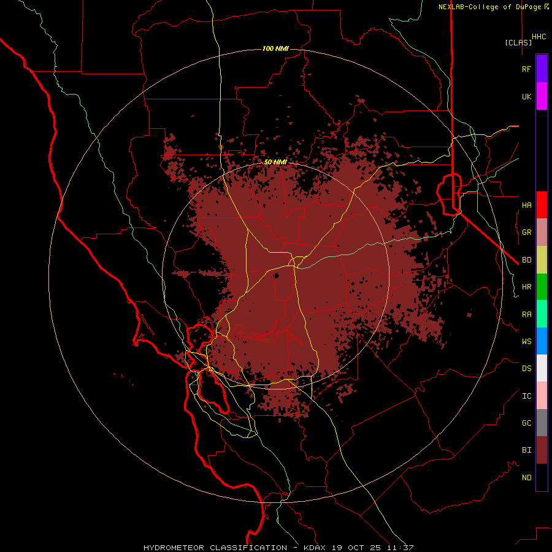Click the 100 NMI range ring label
552x552 pixels.
tap(275, 48)
